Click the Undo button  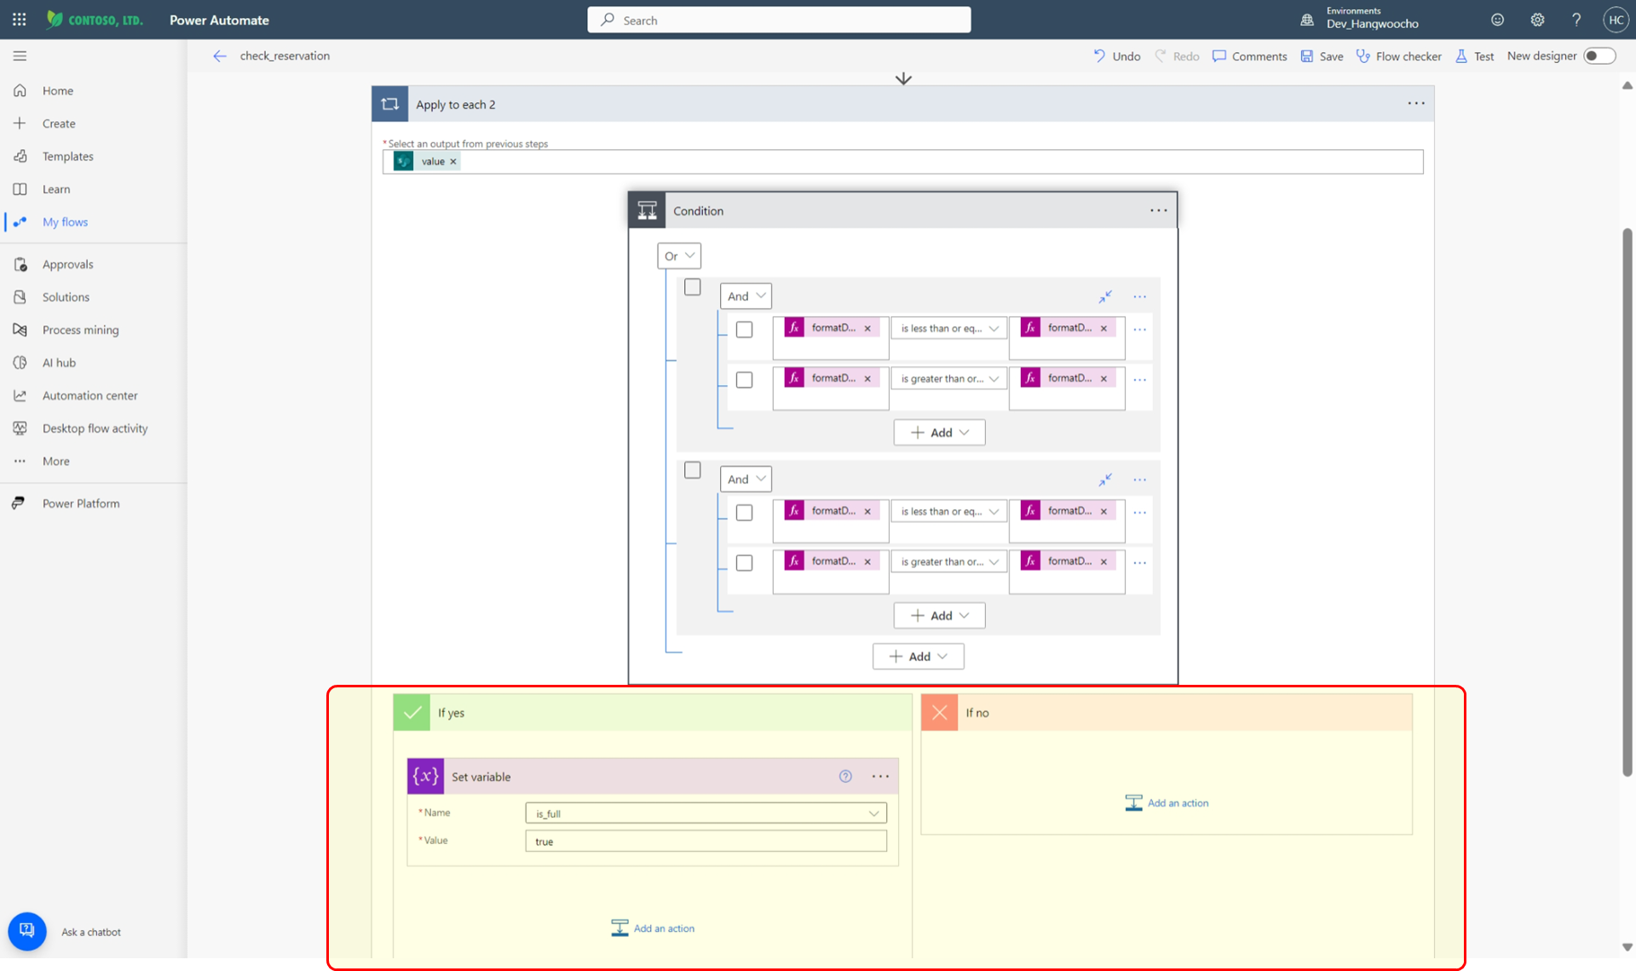[1117, 56]
